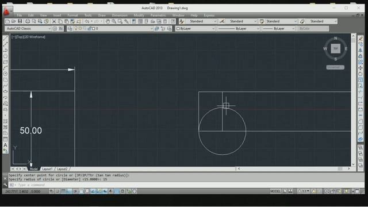Open the File menu
This screenshot has width=368, height=207.
[x=19, y=16]
